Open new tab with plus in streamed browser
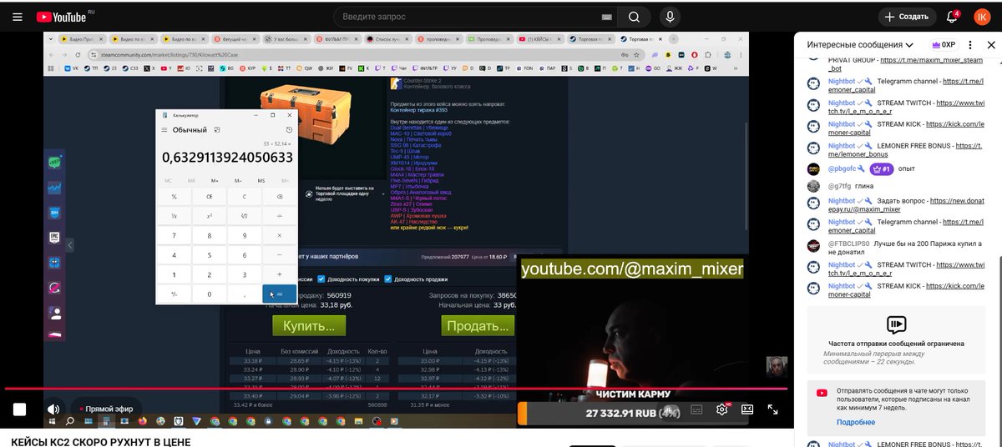This screenshot has height=447, width=1002. (673, 39)
